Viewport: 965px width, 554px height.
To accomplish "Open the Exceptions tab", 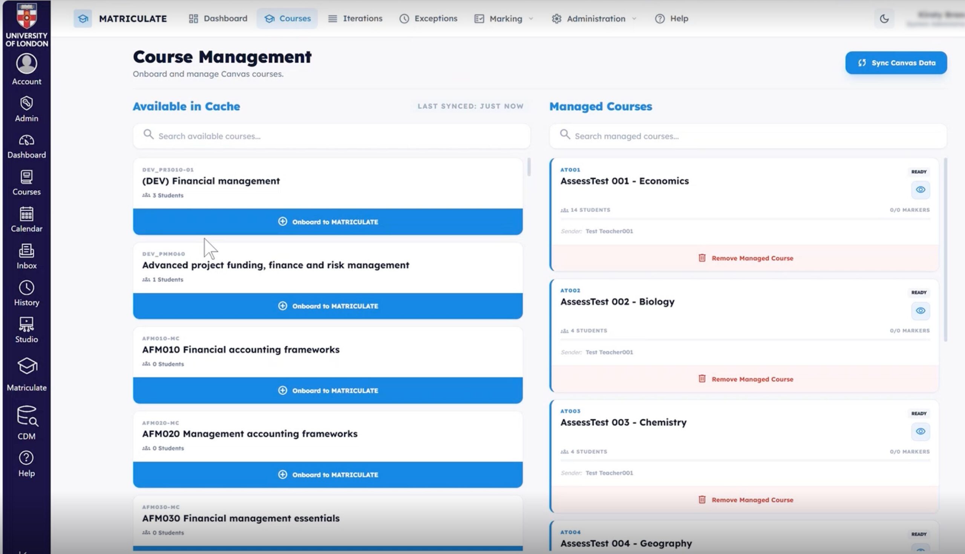I will pos(428,18).
